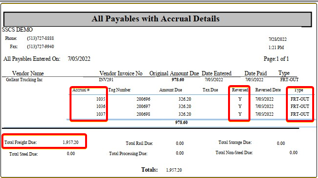The height and width of the screenshot is (178, 318).
Task: Click the All Payables Entered On label
Action: click(32, 59)
